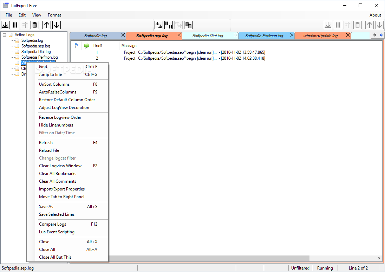Viewport: 385px width, 272px height.
Task: Open the View menu
Action: coord(37,15)
